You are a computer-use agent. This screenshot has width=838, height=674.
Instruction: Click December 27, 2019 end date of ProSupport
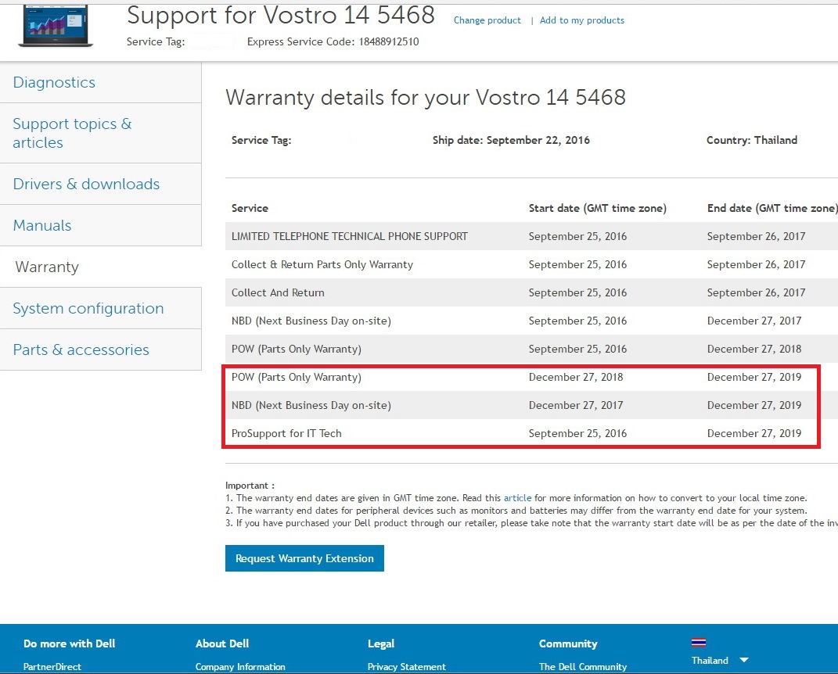point(754,433)
